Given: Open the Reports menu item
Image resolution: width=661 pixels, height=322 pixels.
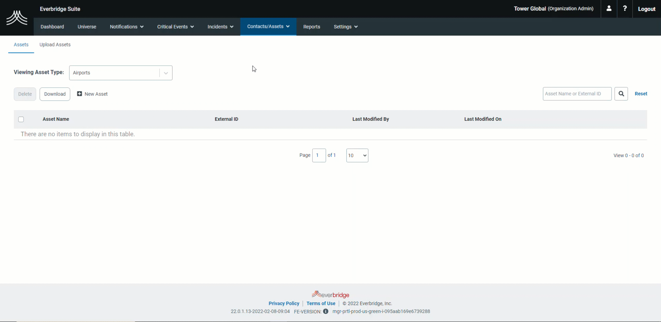Looking at the screenshot, I should coord(312,27).
